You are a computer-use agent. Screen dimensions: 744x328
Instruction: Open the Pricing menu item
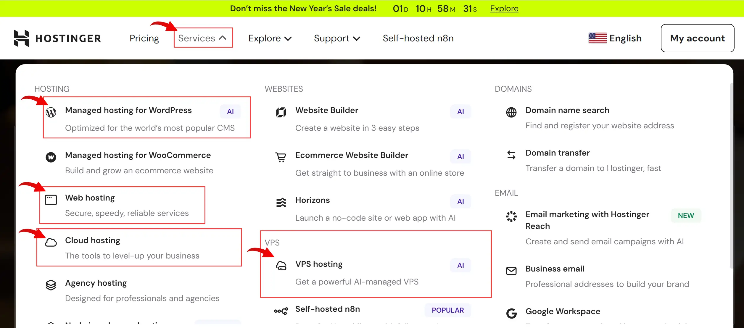tap(144, 38)
